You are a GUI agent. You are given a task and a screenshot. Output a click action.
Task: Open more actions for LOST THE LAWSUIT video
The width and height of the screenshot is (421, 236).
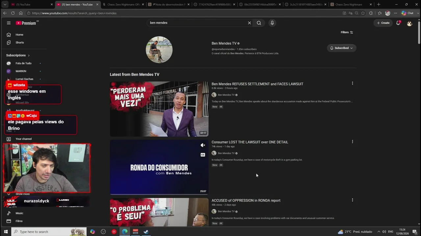tap(352, 142)
